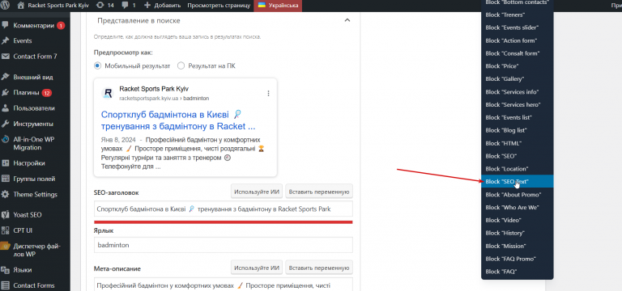Choose Block "Gallery" from the list
The height and width of the screenshot is (291, 622).
518,78
